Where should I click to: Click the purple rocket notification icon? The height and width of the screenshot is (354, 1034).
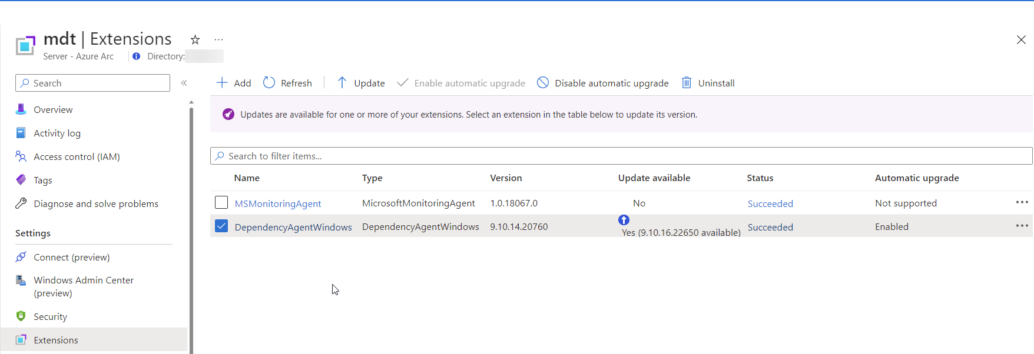click(228, 114)
